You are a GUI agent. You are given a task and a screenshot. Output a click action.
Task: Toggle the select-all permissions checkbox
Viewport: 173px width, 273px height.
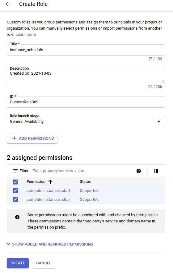pyautogui.click(x=15, y=182)
